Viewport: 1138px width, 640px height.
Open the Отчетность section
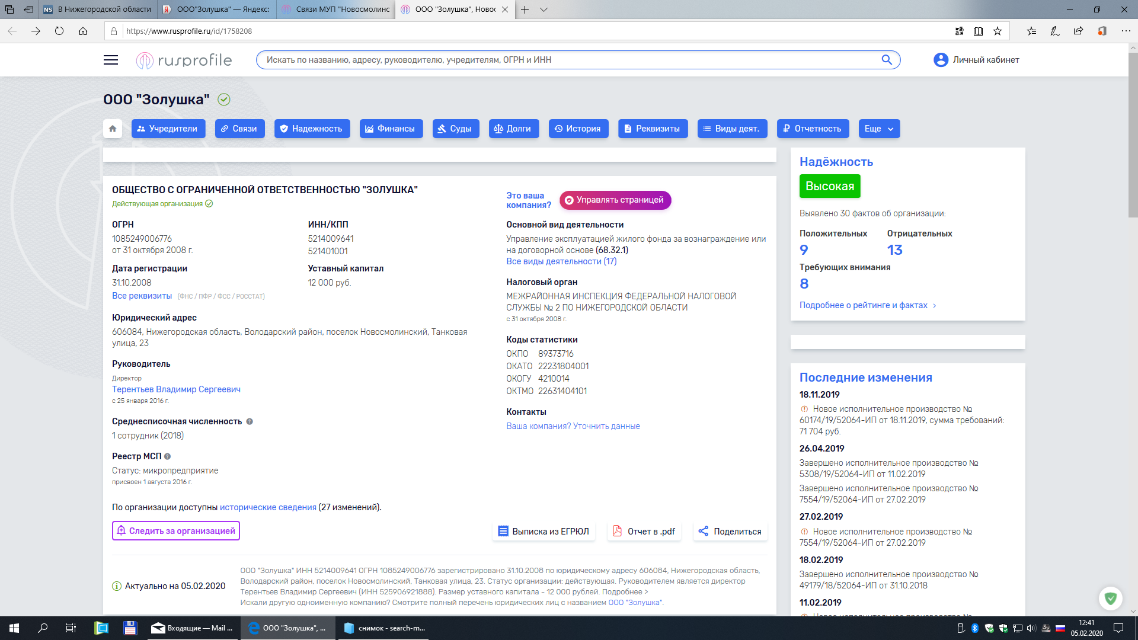click(x=813, y=129)
